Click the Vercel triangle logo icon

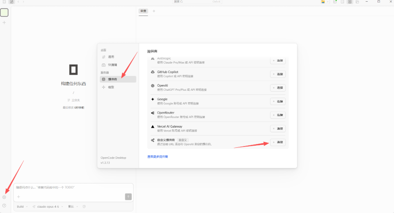pos(153,126)
